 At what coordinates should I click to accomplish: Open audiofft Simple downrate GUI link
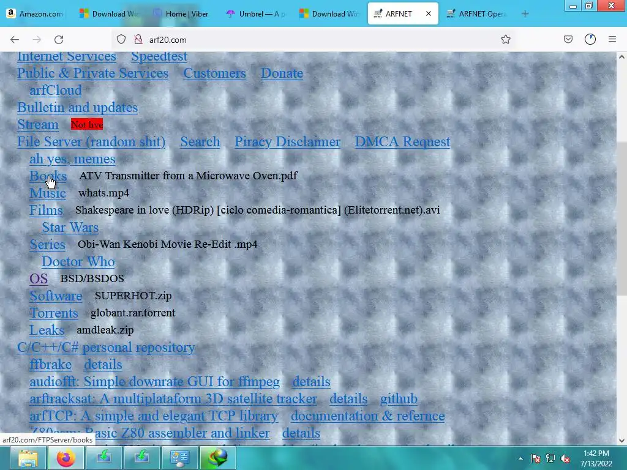[154, 382]
